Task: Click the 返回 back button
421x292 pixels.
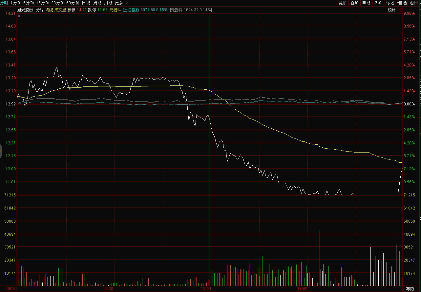Action: 414,3
